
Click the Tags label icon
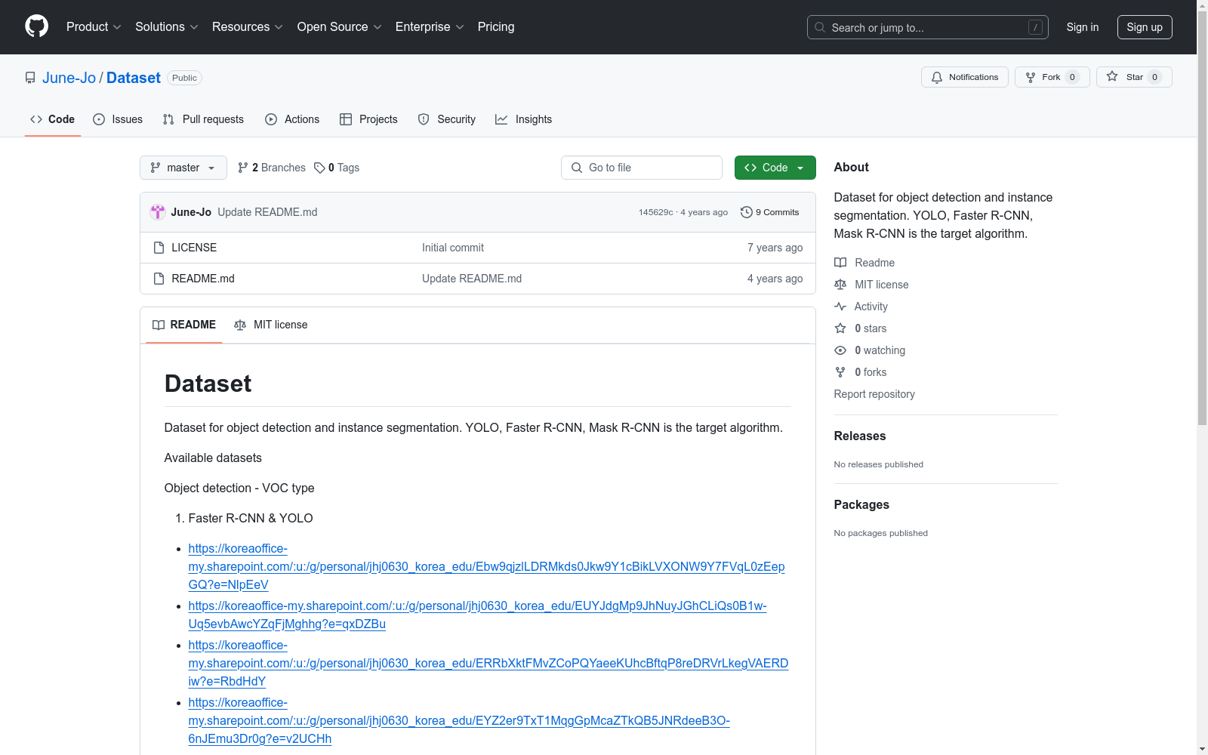pyautogui.click(x=319, y=168)
